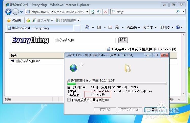The image size is (190, 123).
Task: Open the 工具(O) menu
Action: 167,28
